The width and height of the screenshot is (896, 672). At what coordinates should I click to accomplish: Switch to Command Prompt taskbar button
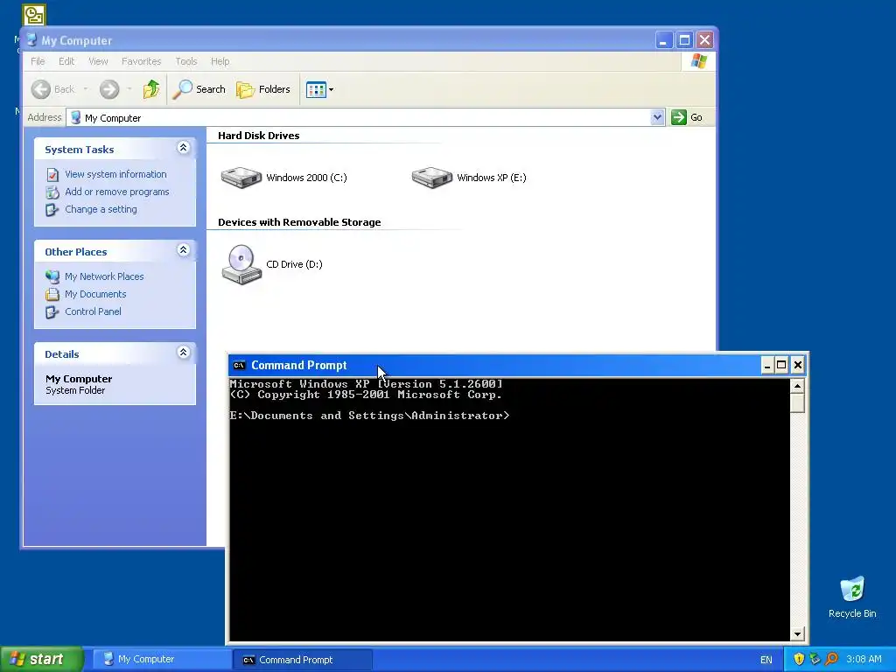click(302, 660)
